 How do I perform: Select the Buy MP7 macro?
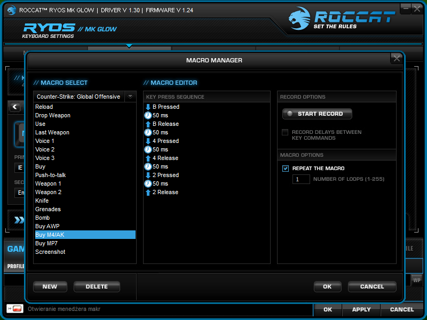[x=85, y=243]
